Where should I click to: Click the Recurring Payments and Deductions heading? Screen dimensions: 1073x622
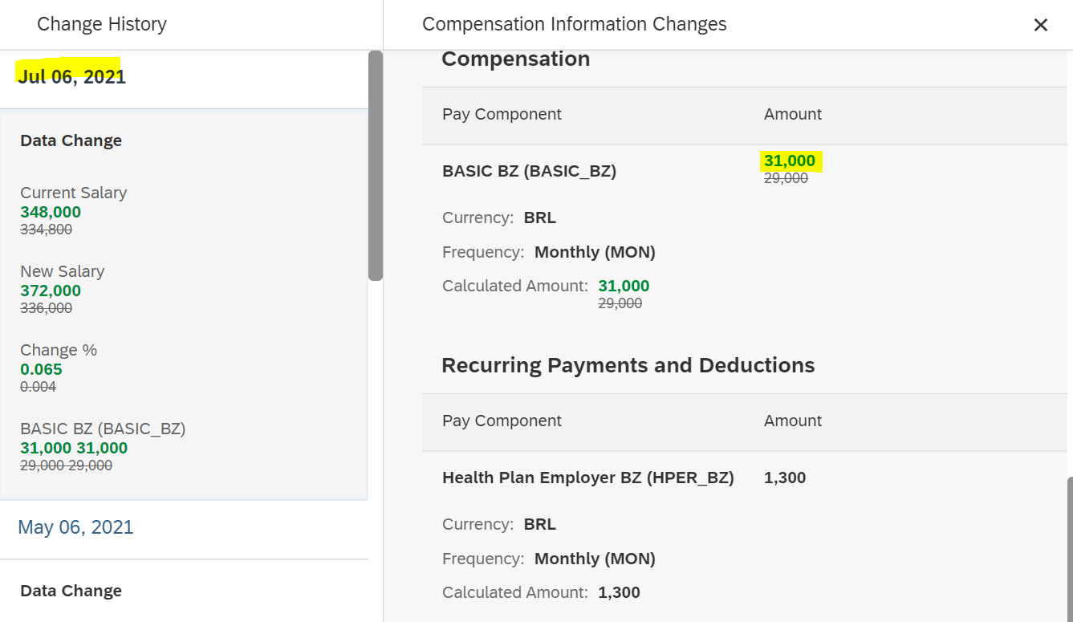pos(628,365)
